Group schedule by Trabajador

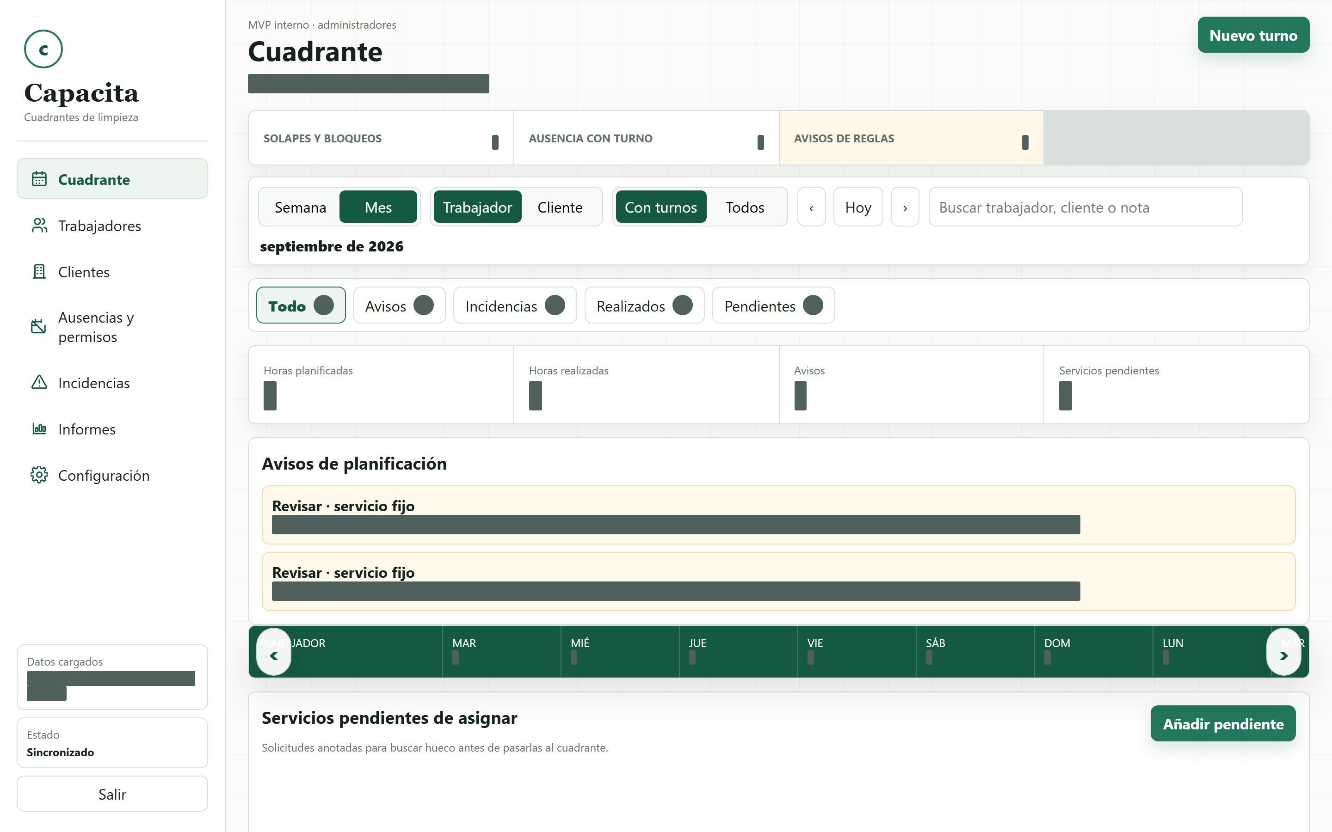[477, 207]
